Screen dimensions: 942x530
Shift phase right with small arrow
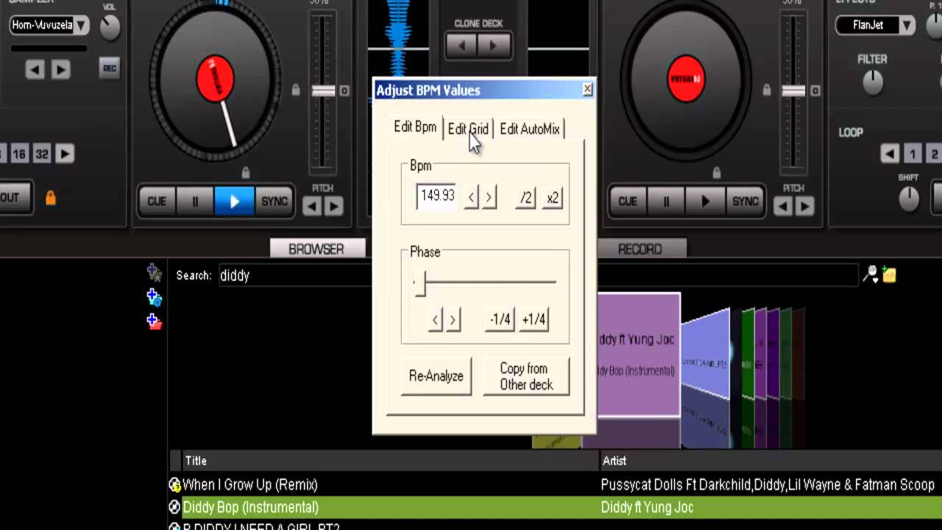tap(453, 319)
